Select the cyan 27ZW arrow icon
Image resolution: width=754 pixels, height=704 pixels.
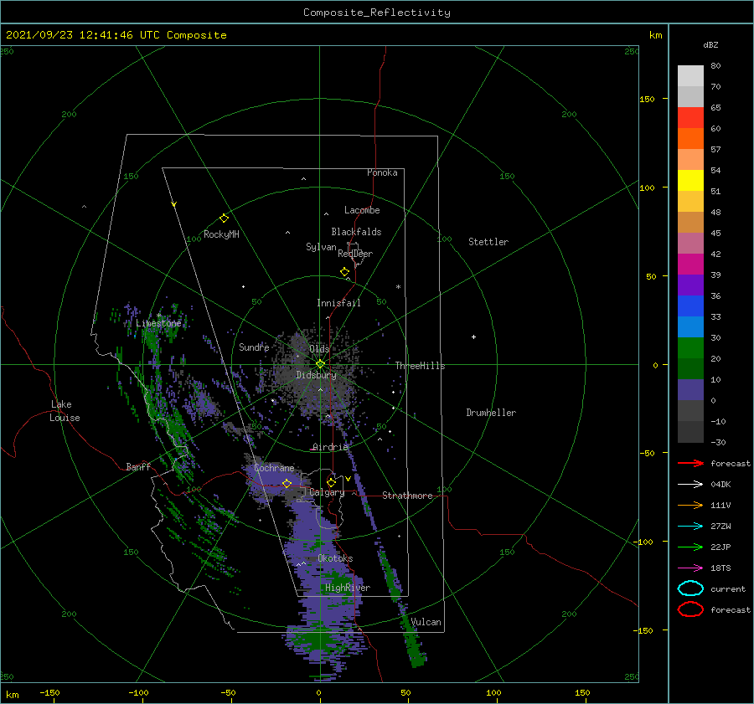click(690, 527)
